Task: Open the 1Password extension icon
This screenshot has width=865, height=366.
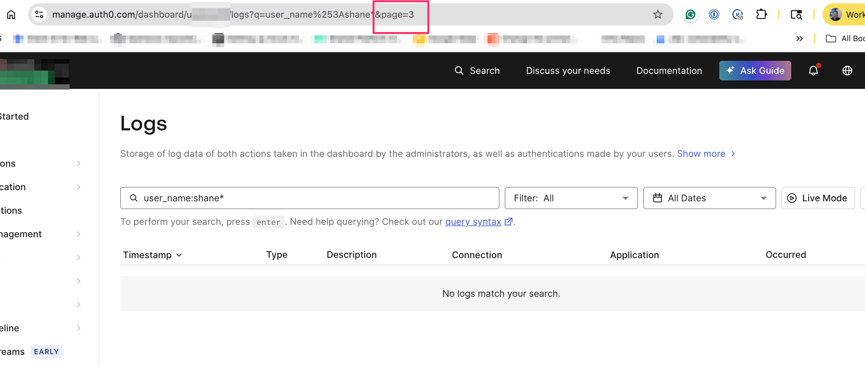Action: 714,14
